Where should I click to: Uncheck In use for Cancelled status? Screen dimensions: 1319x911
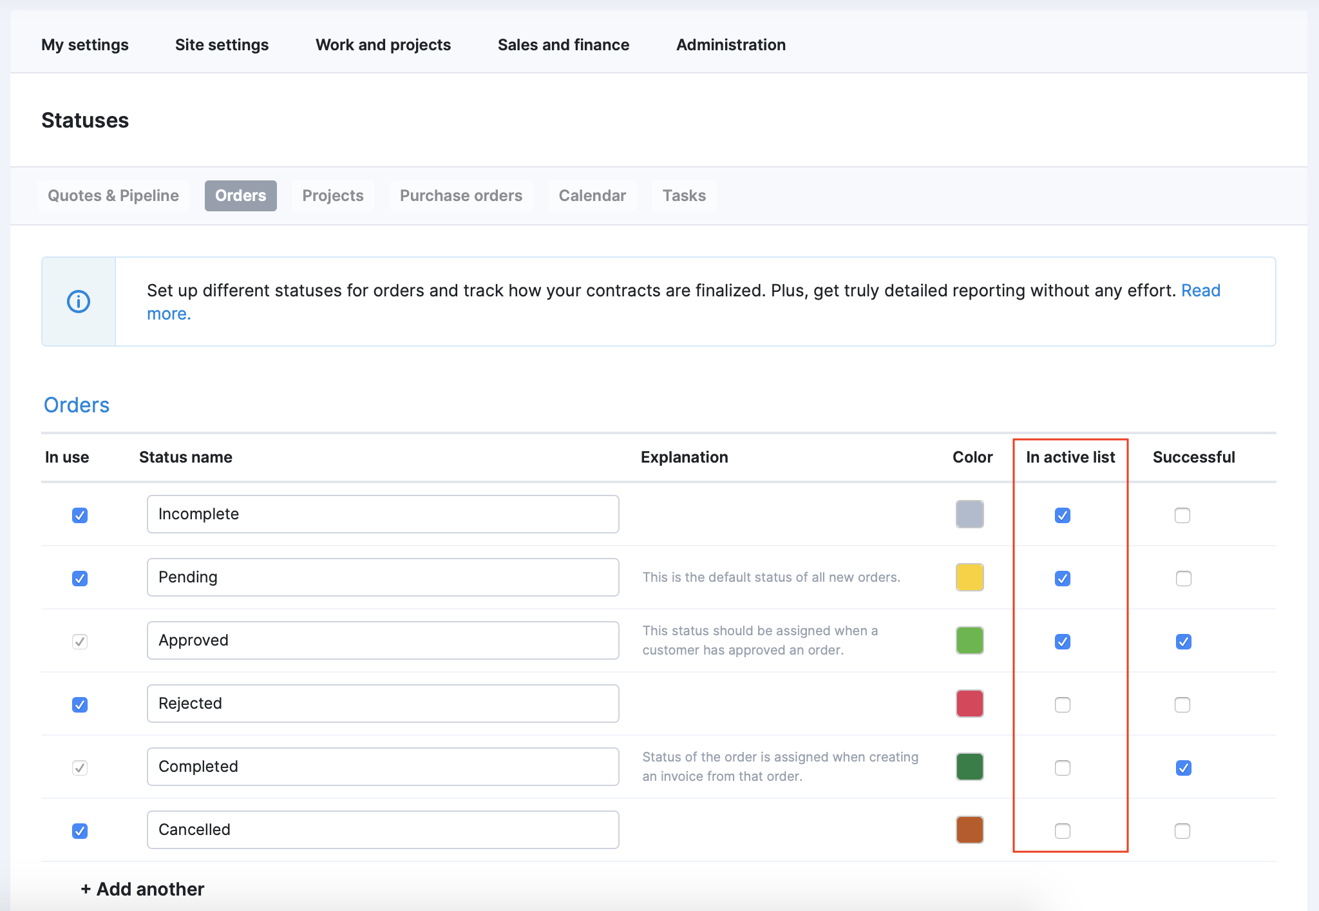tap(80, 831)
